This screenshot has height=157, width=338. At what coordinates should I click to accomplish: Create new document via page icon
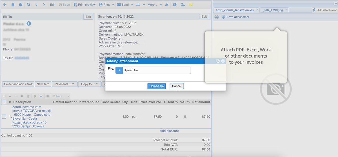[x=13, y=5]
